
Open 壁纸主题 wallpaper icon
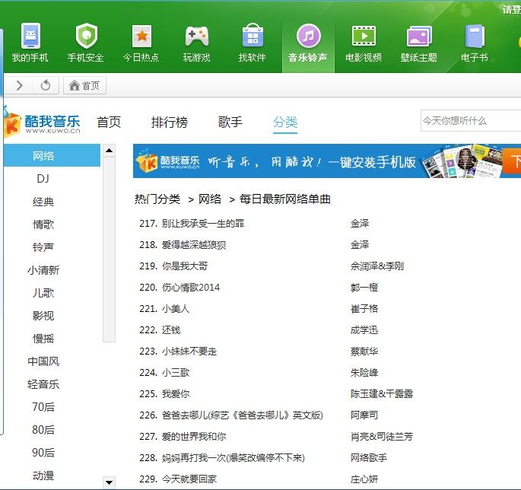tap(419, 36)
